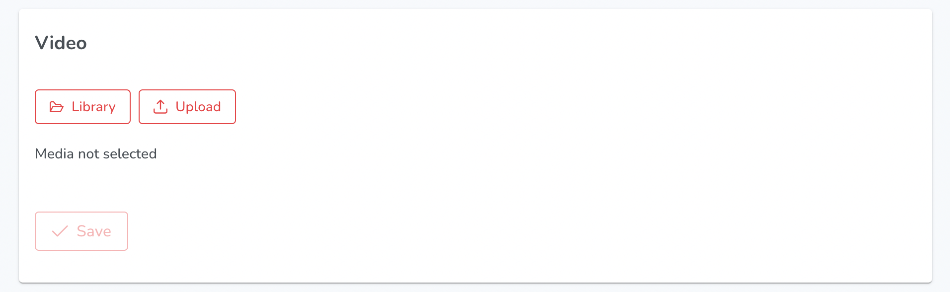
Task: Tap the folder glyph beside Library
Action: click(x=57, y=107)
